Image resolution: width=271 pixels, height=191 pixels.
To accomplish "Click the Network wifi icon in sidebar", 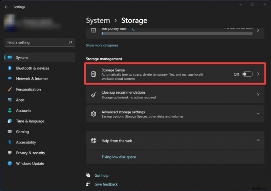I will tap(10, 79).
